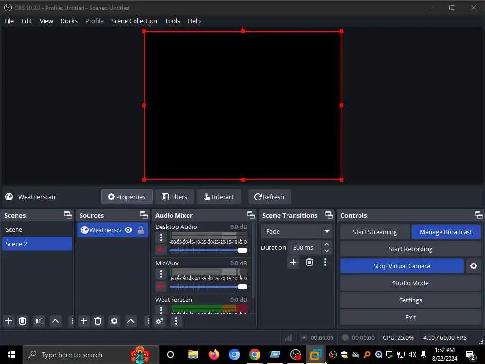Toggle lock on Weatherscan source
This screenshot has width=485, height=364.
coord(140,230)
